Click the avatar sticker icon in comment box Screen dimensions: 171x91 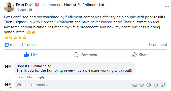134,85
